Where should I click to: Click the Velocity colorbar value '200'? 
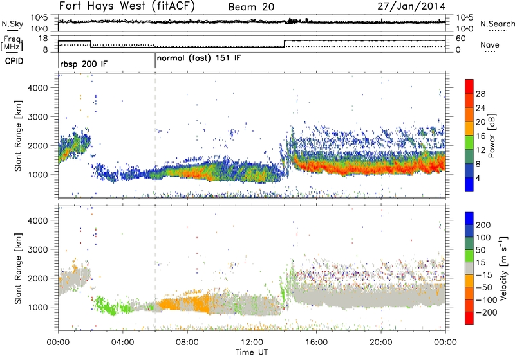483,225
